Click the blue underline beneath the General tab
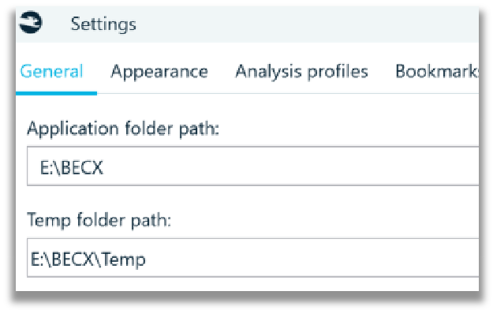This screenshot has width=493, height=310. 56,93
